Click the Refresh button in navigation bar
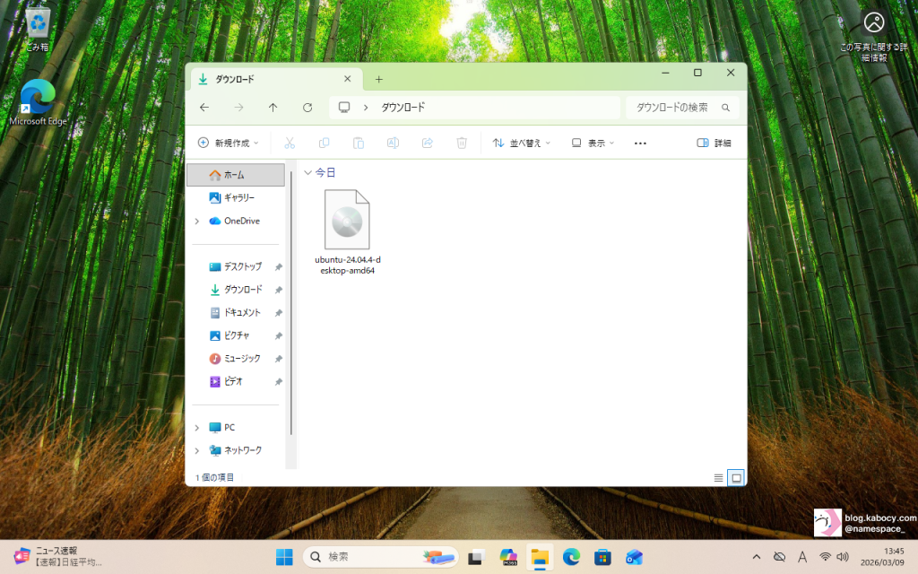The height and width of the screenshot is (574, 918). tap(307, 108)
